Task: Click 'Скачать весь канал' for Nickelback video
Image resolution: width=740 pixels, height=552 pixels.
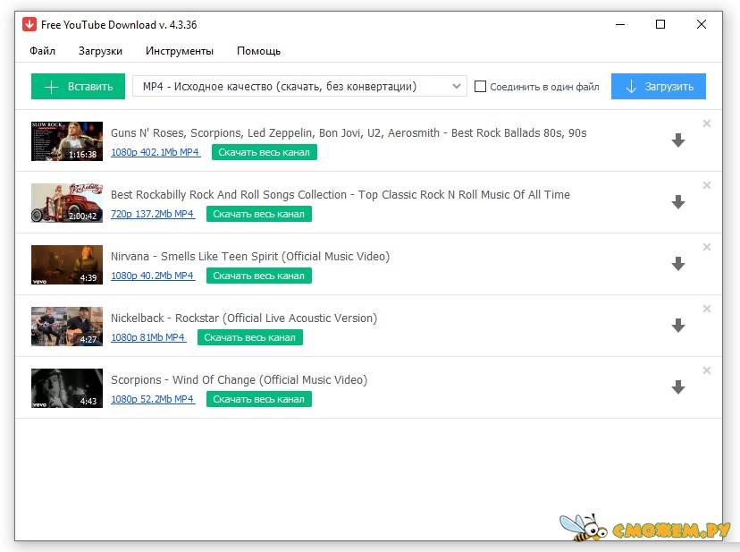Action: point(249,337)
